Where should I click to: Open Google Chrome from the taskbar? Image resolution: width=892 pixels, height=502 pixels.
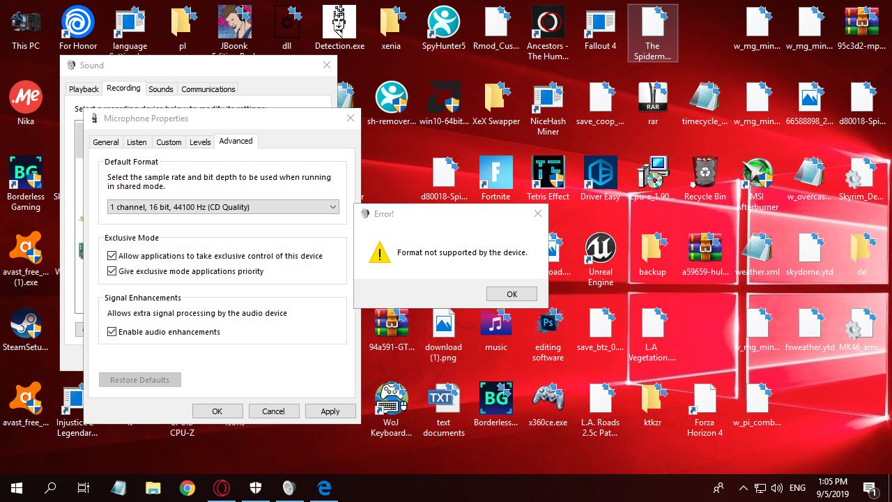(187, 487)
